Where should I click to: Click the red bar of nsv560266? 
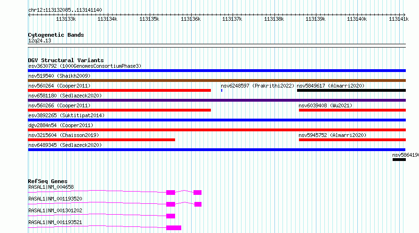119,110
